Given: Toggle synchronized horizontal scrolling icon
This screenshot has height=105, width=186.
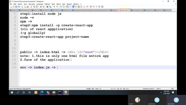Looking at the screenshot, I should pos(64,7).
